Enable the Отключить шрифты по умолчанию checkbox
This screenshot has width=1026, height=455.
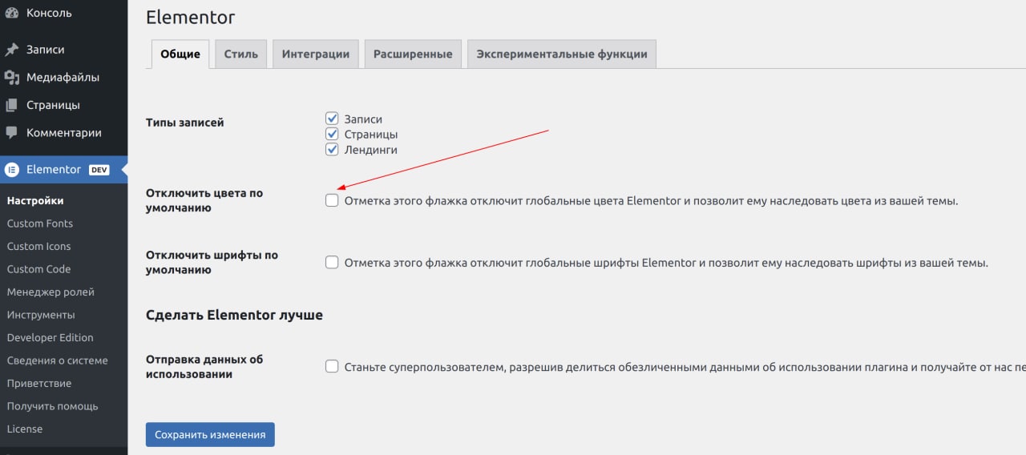click(332, 262)
